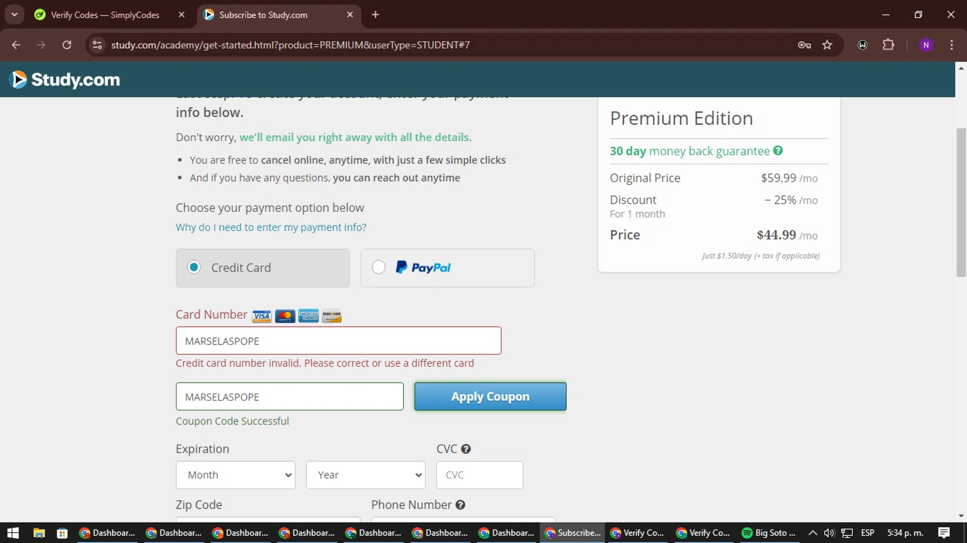967x543 pixels.
Task: Focus the CVC input field
Action: [x=480, y=475]
